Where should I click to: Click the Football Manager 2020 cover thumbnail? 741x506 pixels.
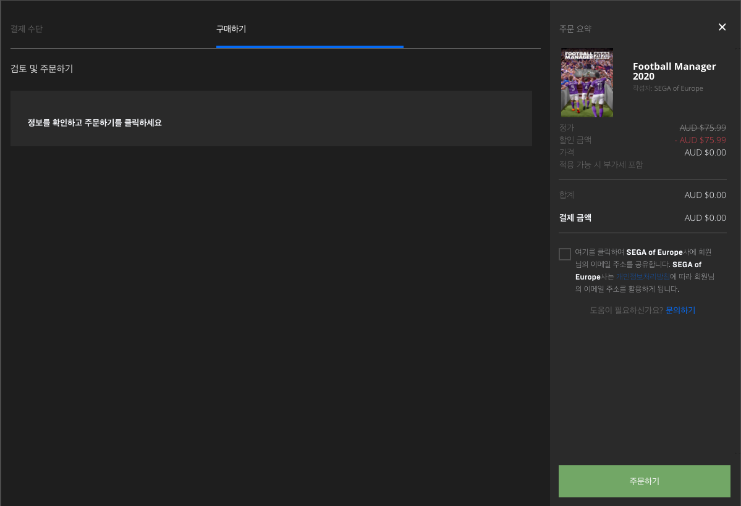coord(587,83)
